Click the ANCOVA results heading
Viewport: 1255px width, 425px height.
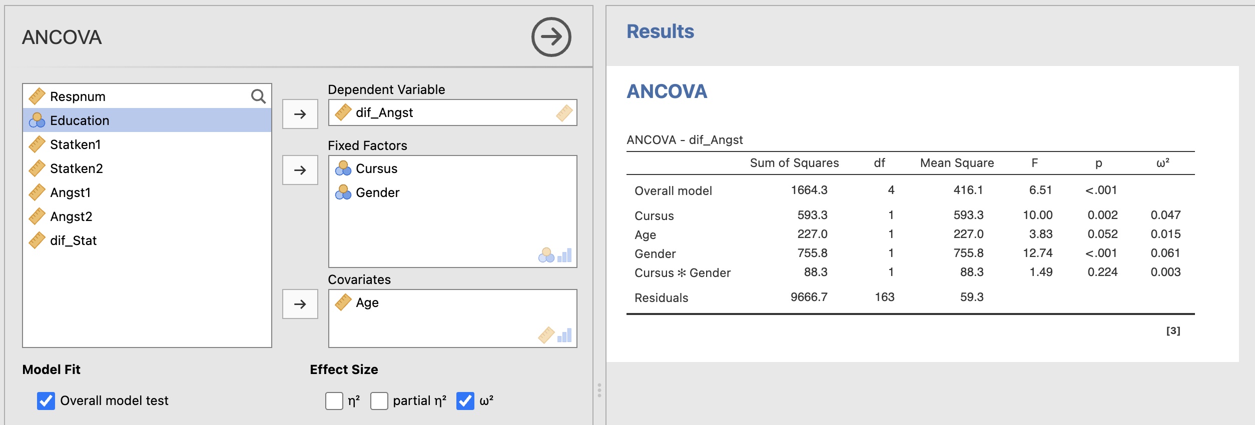click(667, 91)
